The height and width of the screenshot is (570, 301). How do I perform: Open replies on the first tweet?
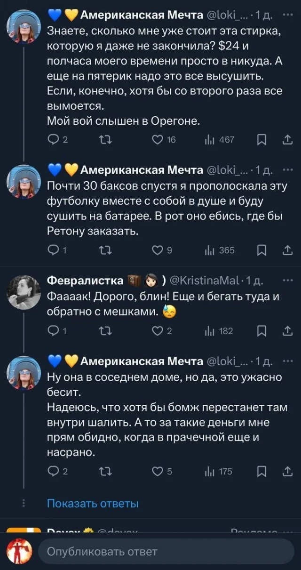[x=55, y=139]
